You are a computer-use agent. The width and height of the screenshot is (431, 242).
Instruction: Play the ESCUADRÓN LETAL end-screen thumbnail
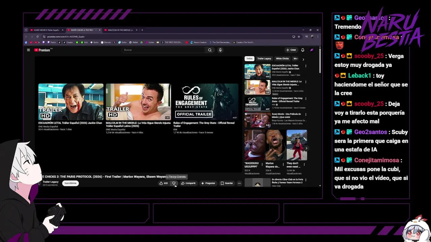(x=71, y=102)
